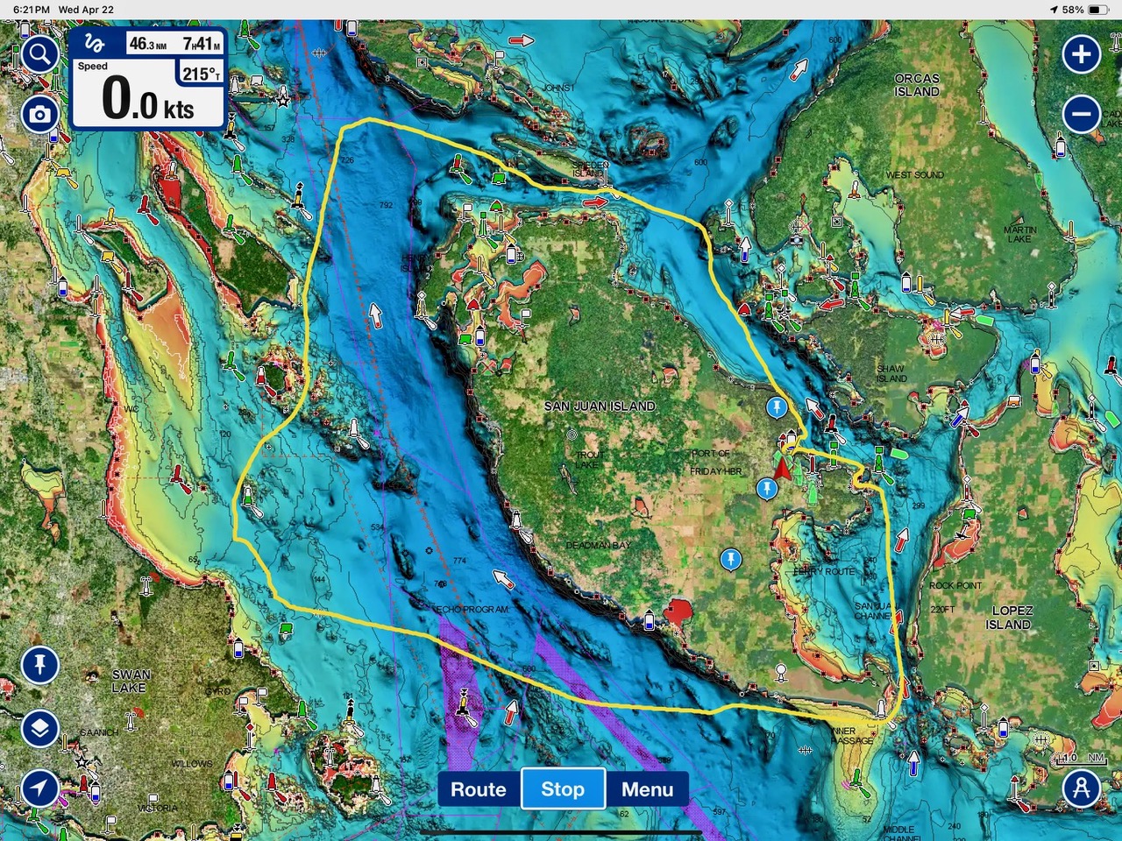Viewport: 1122px width, 841px height.
Task: Open the Route planner
Action: [x=478, y=789]
